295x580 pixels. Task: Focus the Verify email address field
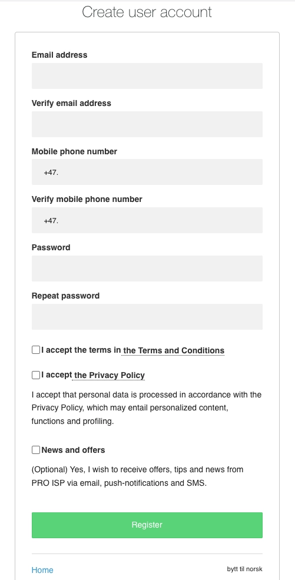pos(147,124)
